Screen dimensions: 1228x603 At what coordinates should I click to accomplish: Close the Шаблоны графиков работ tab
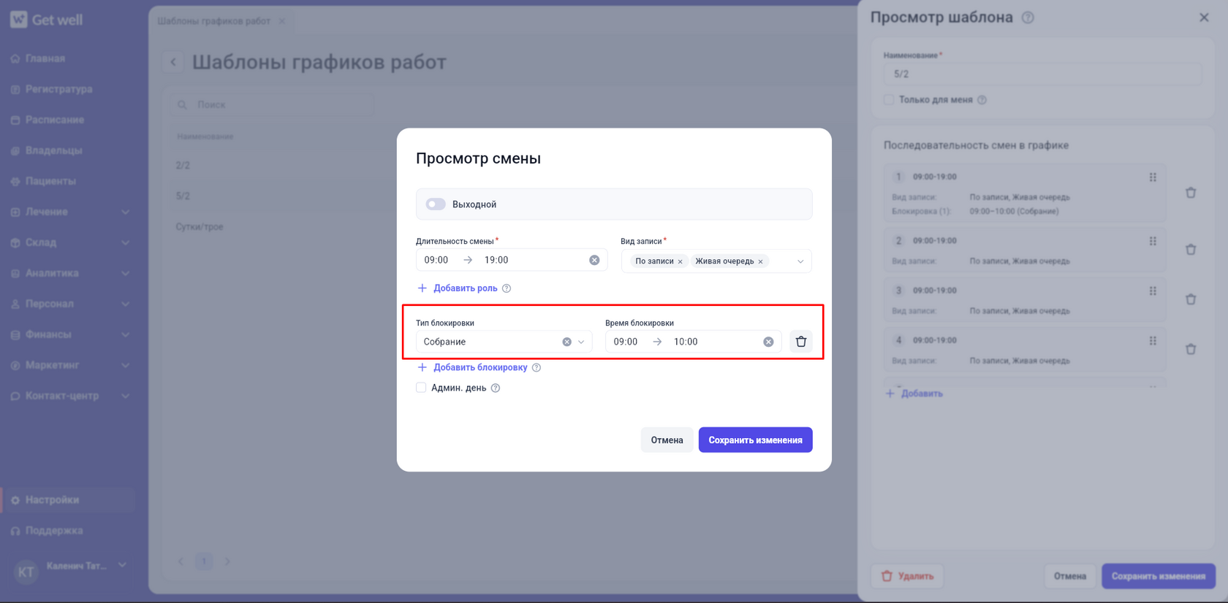click(x=282, y=21)
